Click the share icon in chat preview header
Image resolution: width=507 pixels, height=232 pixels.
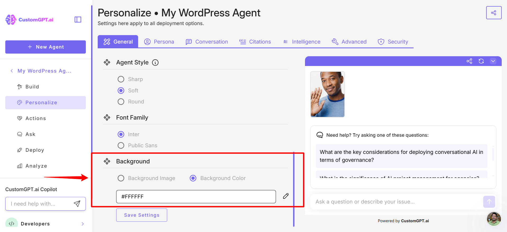(x=469, y=61)
